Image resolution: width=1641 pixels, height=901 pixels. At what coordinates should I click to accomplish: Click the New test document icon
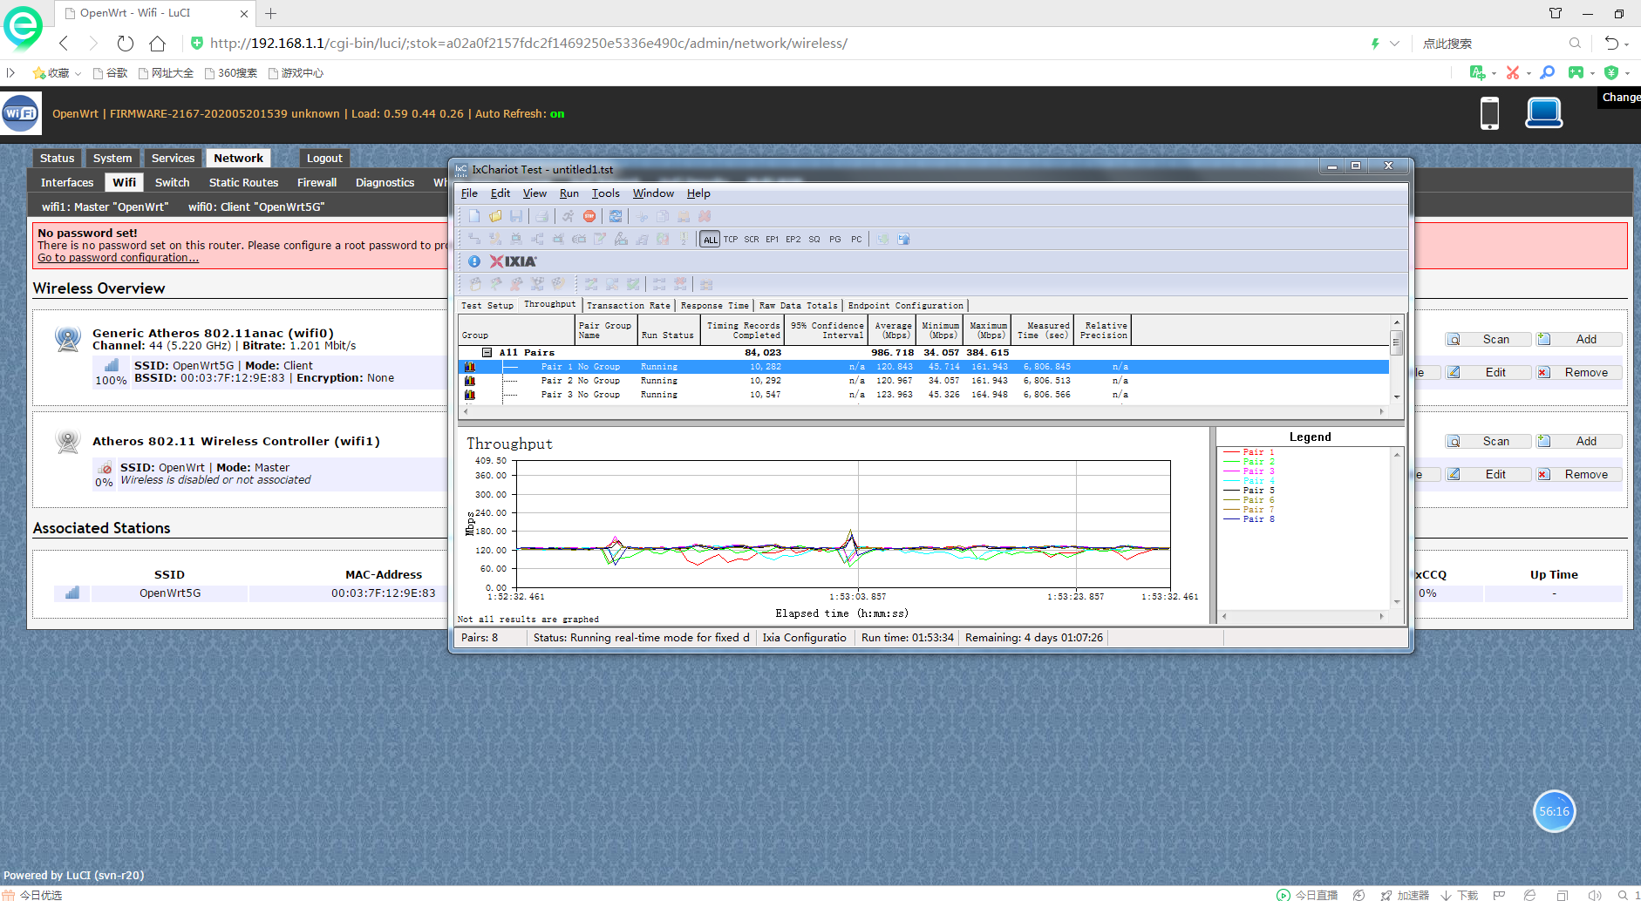tap(474, 216)
